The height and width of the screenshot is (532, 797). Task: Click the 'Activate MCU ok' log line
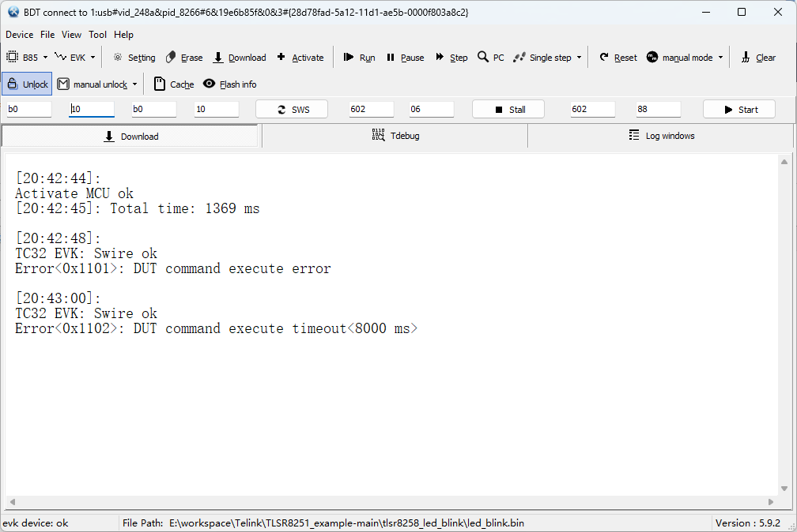coord(74,193)
